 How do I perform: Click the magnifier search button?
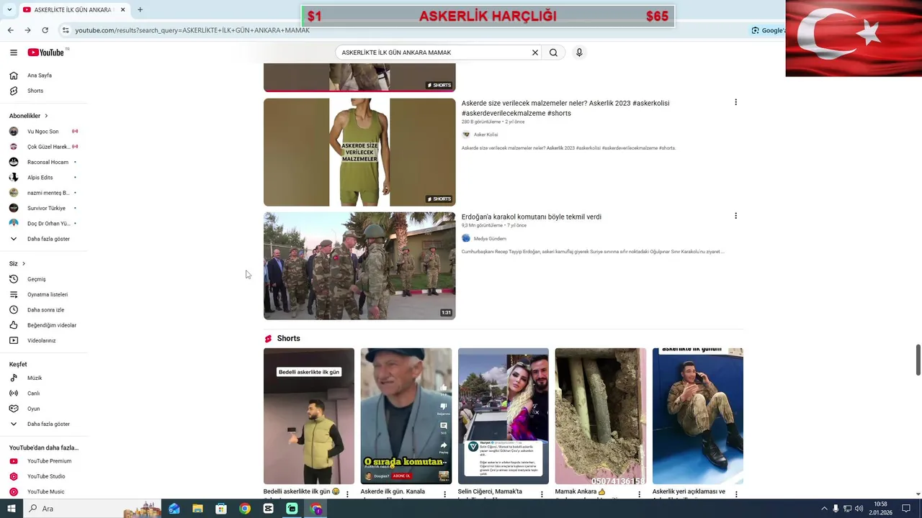point(553,53)
